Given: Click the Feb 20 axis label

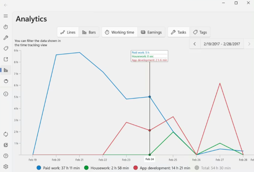Looking at the screenshot, I should point(56,160).
